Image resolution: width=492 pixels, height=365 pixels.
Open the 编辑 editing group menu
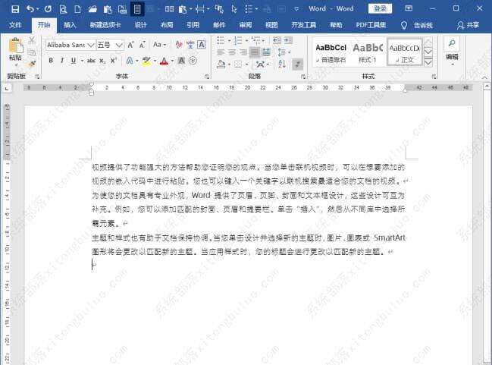pyautogui.click(x=452, y=58)
